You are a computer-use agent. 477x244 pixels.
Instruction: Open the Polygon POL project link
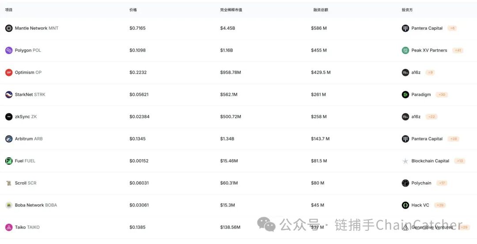pyautogui.click(x=28, y=50)
